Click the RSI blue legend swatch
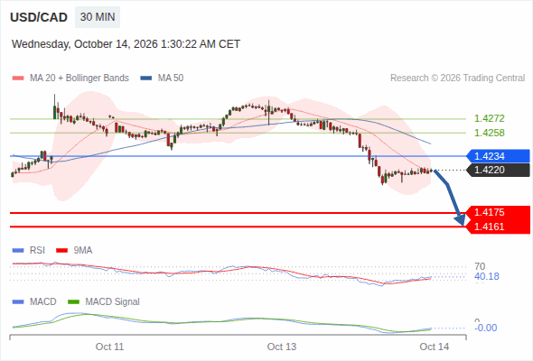This screenshot has height=361, width=533. 18,251
